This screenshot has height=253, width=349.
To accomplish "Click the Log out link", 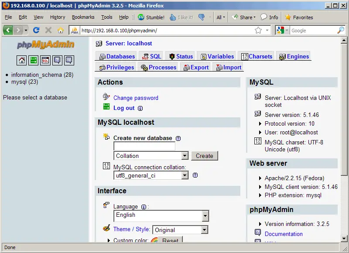I will (x=124, y=108).
